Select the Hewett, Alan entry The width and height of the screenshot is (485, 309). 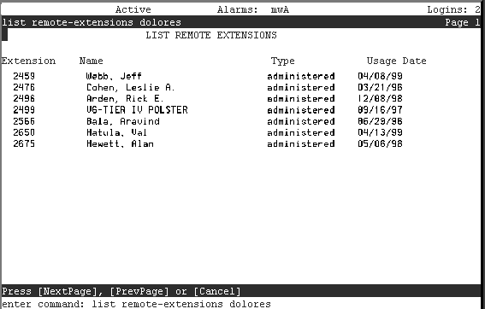(x=120, y=144)
